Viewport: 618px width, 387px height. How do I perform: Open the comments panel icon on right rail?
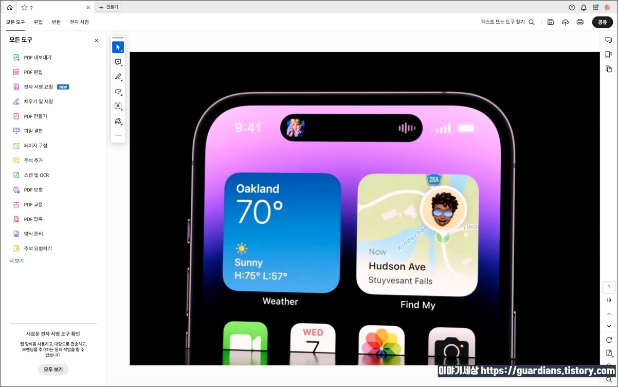pyautogui.click(x=609, y=40)
